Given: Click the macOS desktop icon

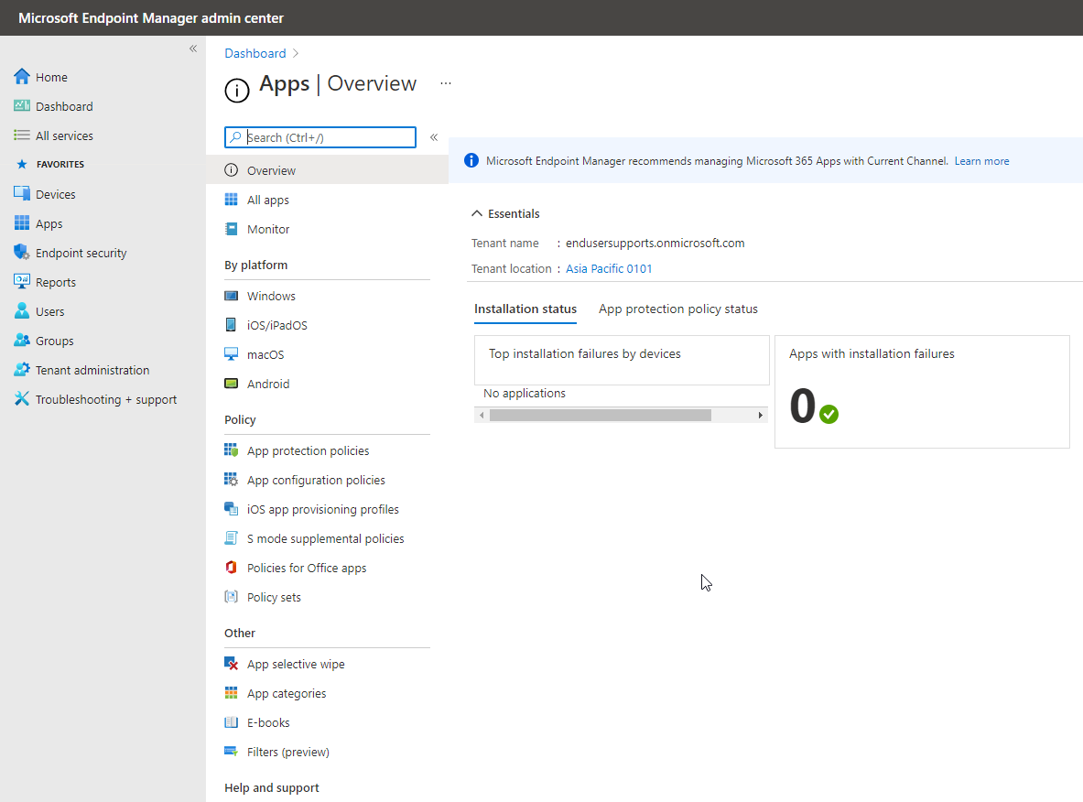Looking at the screenshot, I should tap(232, 353).
